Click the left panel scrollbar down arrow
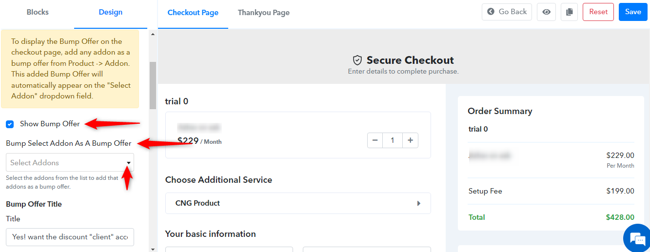 153,249
